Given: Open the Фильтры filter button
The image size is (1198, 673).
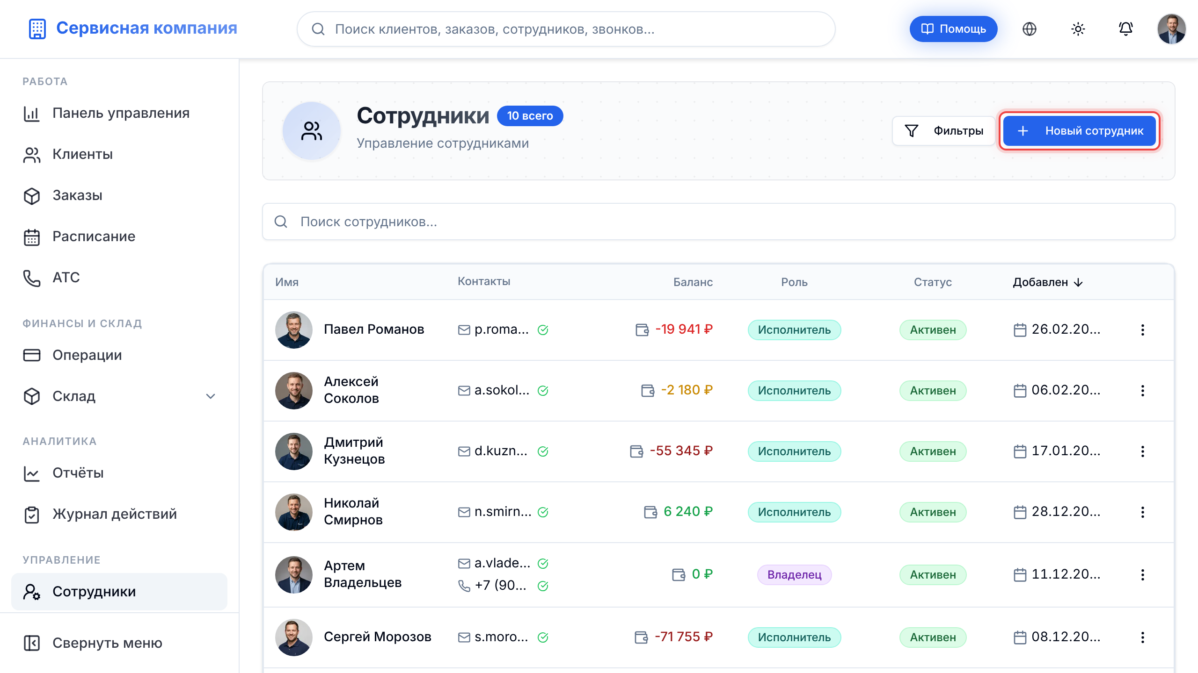Looking at the screenshot, I should (943, 131).
